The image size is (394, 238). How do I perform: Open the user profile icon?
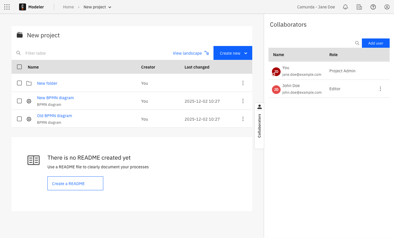387,7
